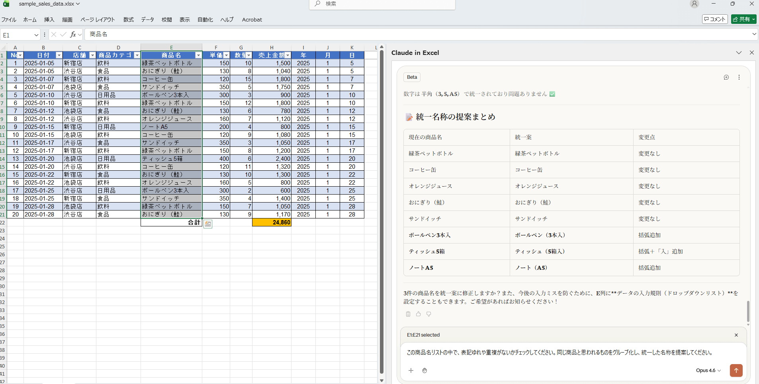The width and height of the screenshot is (759, 384).
Task: Send the prompt with the orange arrow button
Action: pyautogui.click(x=736, y=370)
